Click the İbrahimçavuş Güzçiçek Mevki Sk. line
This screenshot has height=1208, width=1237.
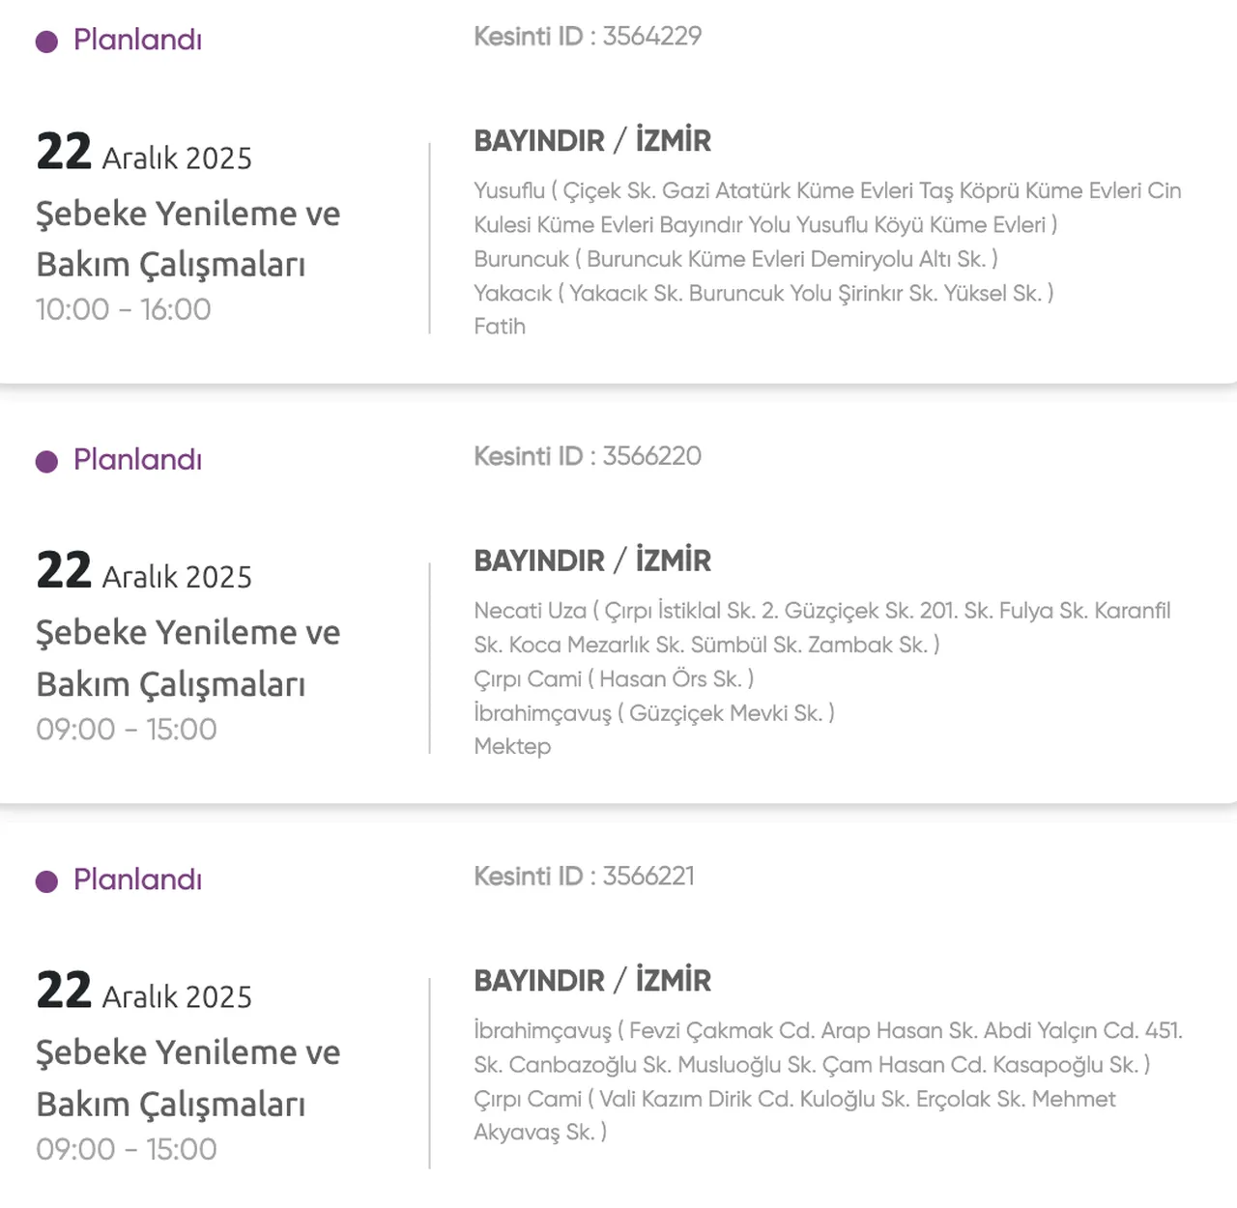pyautogui.click(x=653, y=713)
